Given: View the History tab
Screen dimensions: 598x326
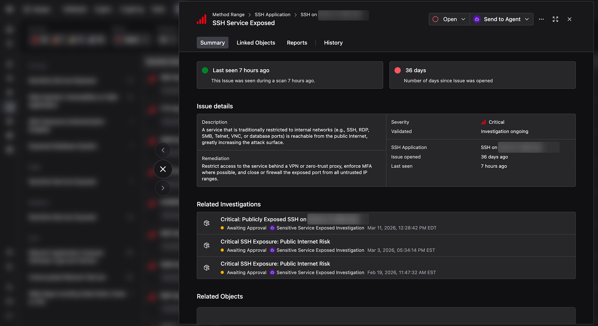Looking at the screenshot, I should tap(333, 43).
